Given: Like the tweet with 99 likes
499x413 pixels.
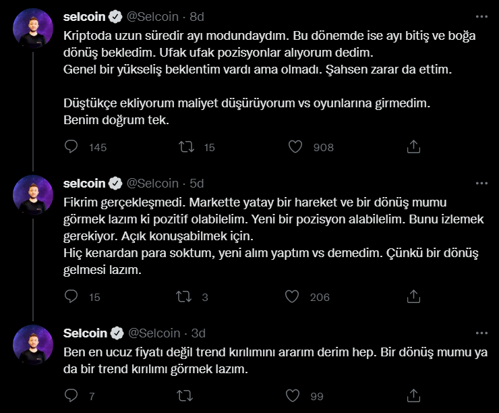Looking at the screenshot, I should pyautogui.click(x=292, y=395).
